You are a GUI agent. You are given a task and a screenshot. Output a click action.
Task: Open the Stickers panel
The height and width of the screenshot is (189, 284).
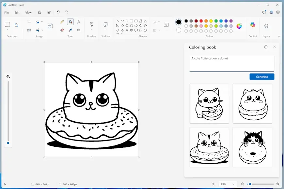[105, 25]
